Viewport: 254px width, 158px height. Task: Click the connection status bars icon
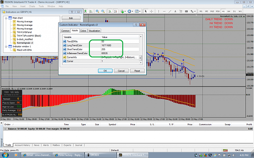pyautogui.click(x=225, y=150)
